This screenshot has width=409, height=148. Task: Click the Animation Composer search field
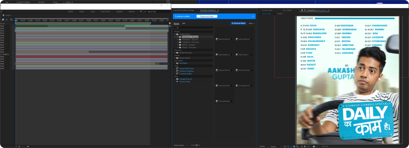click(195, 28)
